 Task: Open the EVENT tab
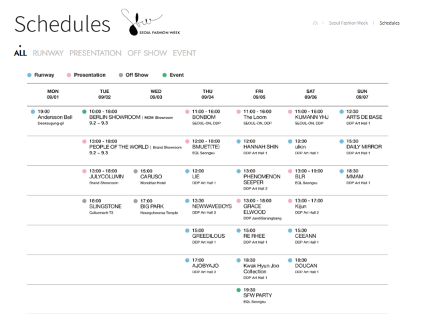point(185,53)
